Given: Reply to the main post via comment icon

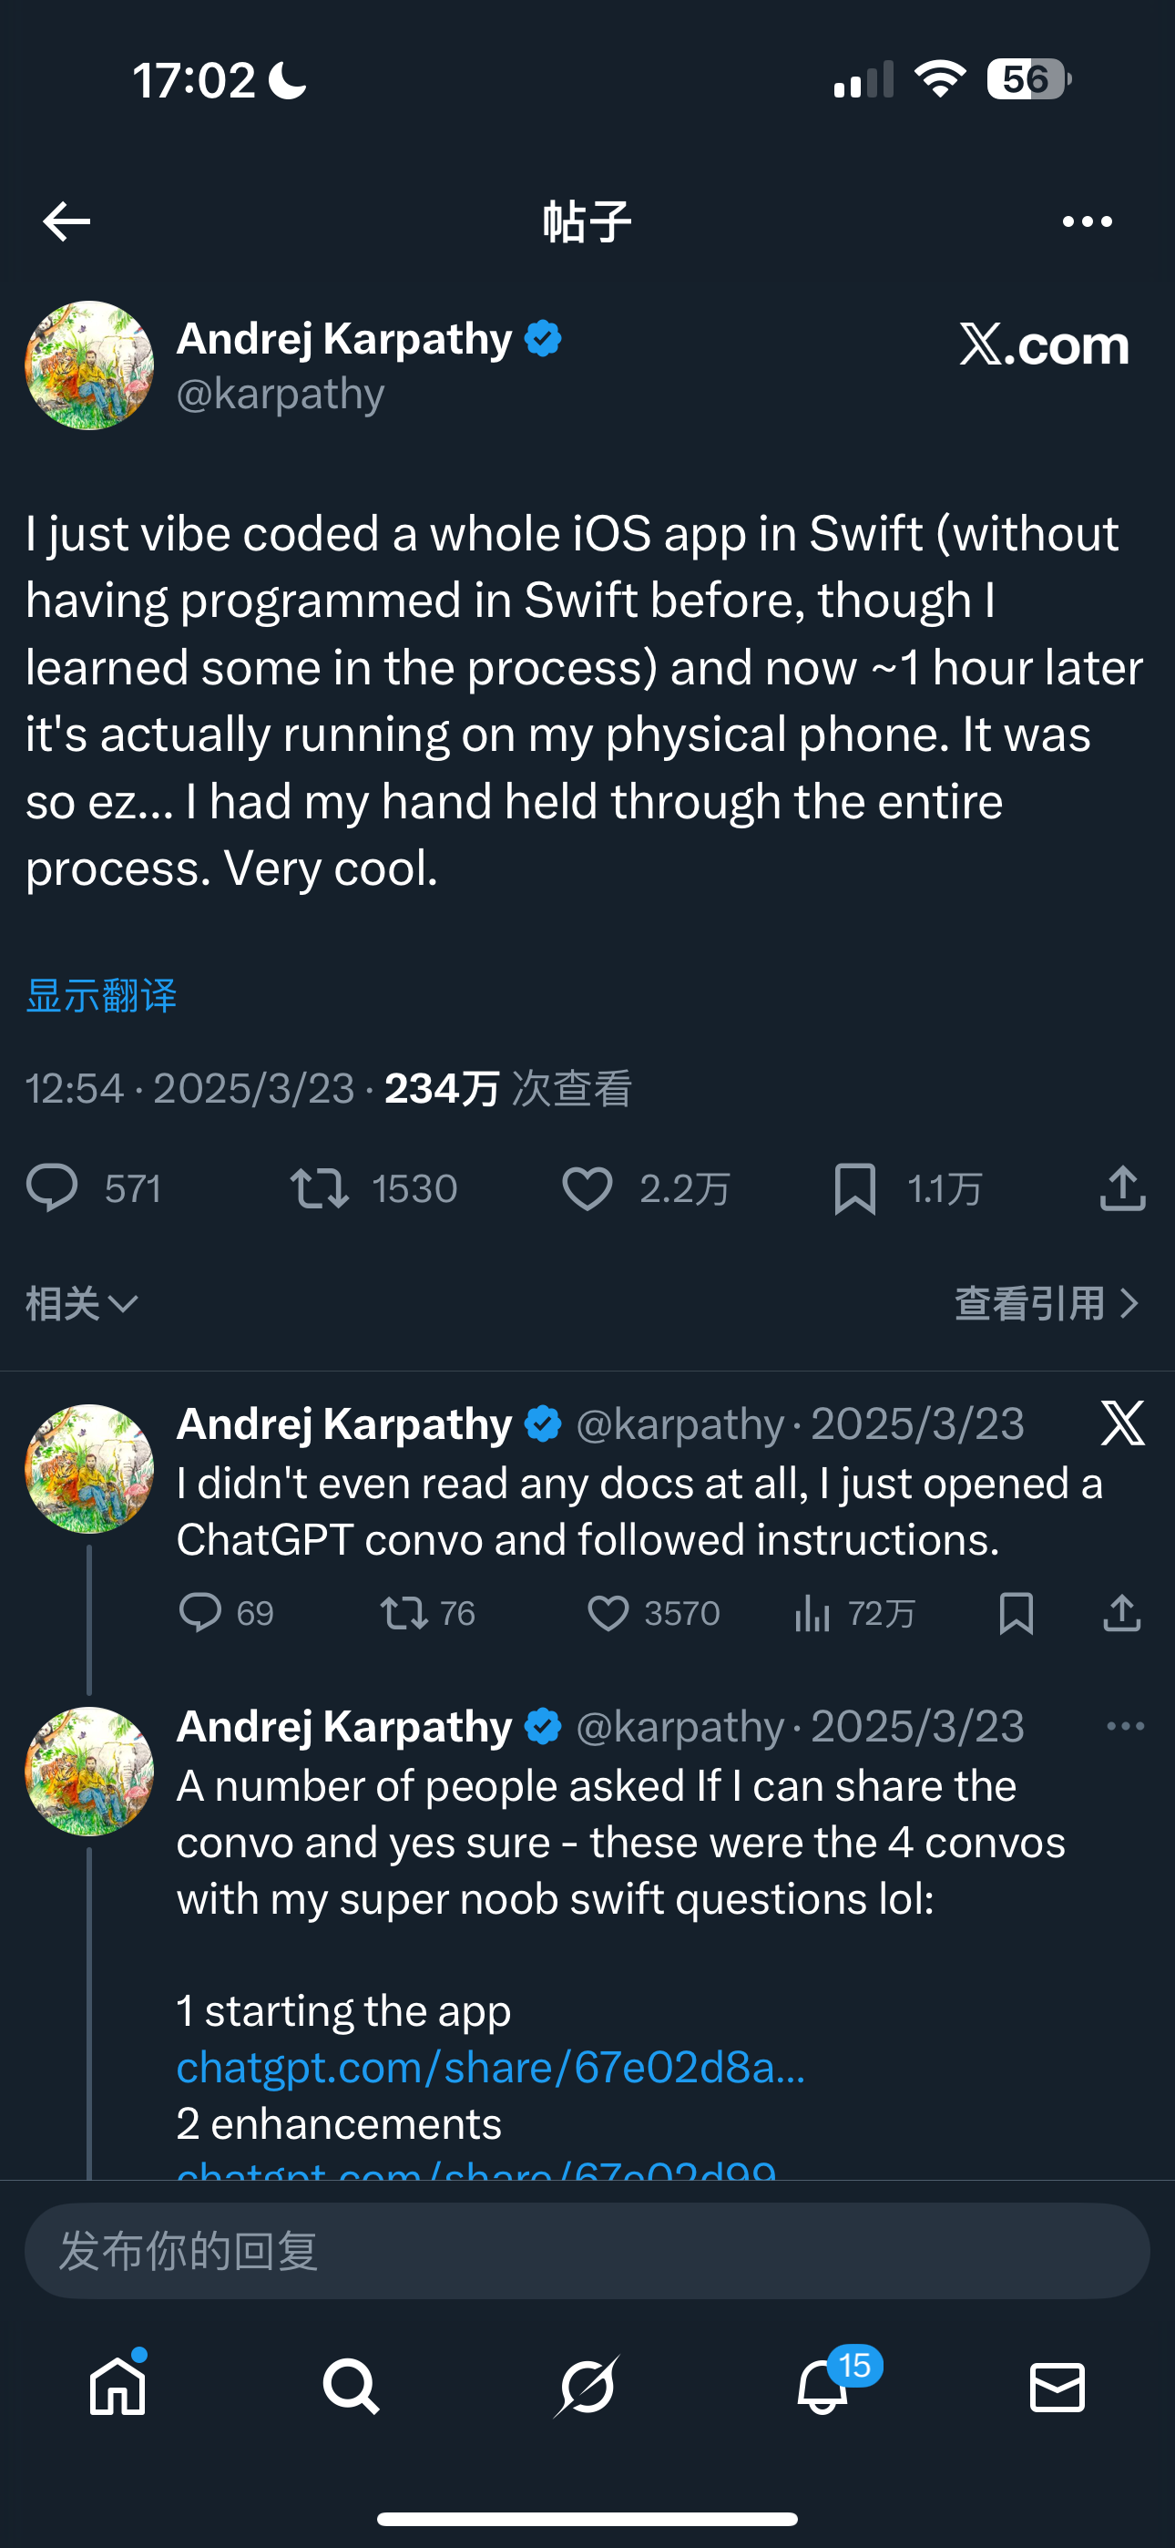Looking at the screenshot, I should click(x=51, y=1188).
